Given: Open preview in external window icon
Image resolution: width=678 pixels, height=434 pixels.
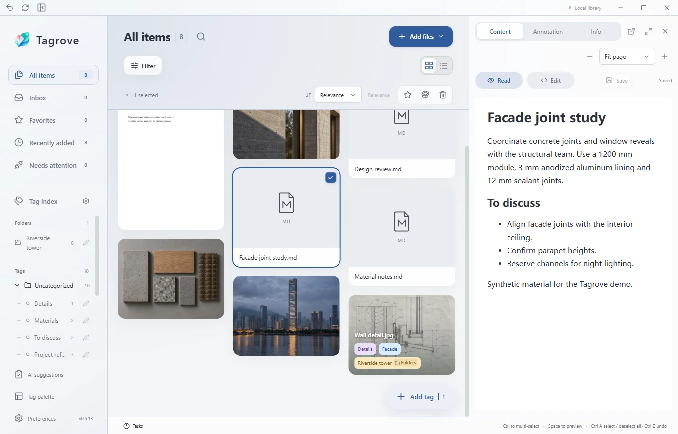Looking at the screenshot, I should (631, 31).
